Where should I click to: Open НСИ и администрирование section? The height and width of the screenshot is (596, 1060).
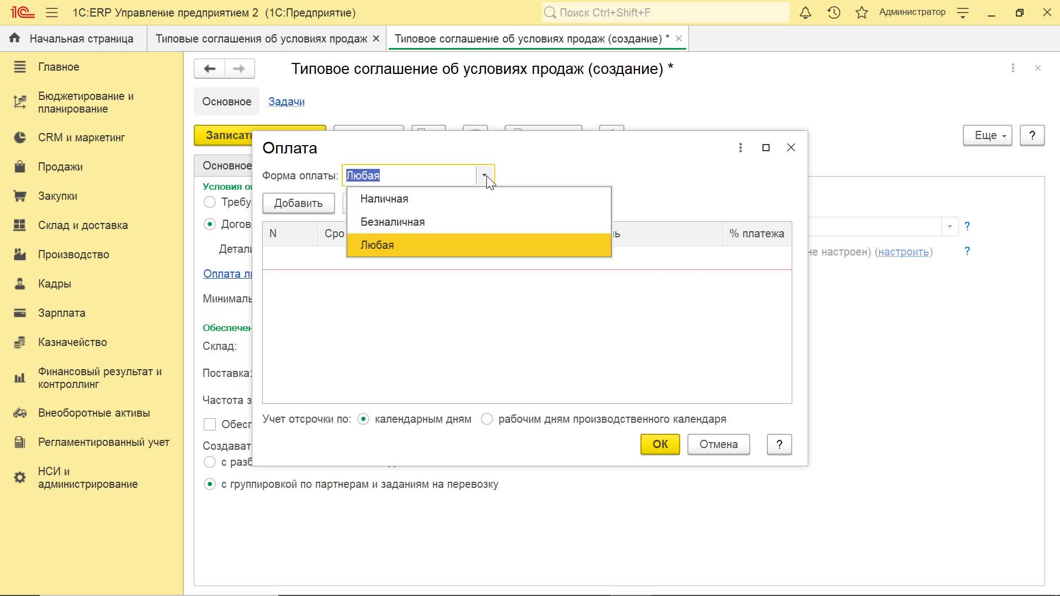pyautogui.click(x=92, y=477)
